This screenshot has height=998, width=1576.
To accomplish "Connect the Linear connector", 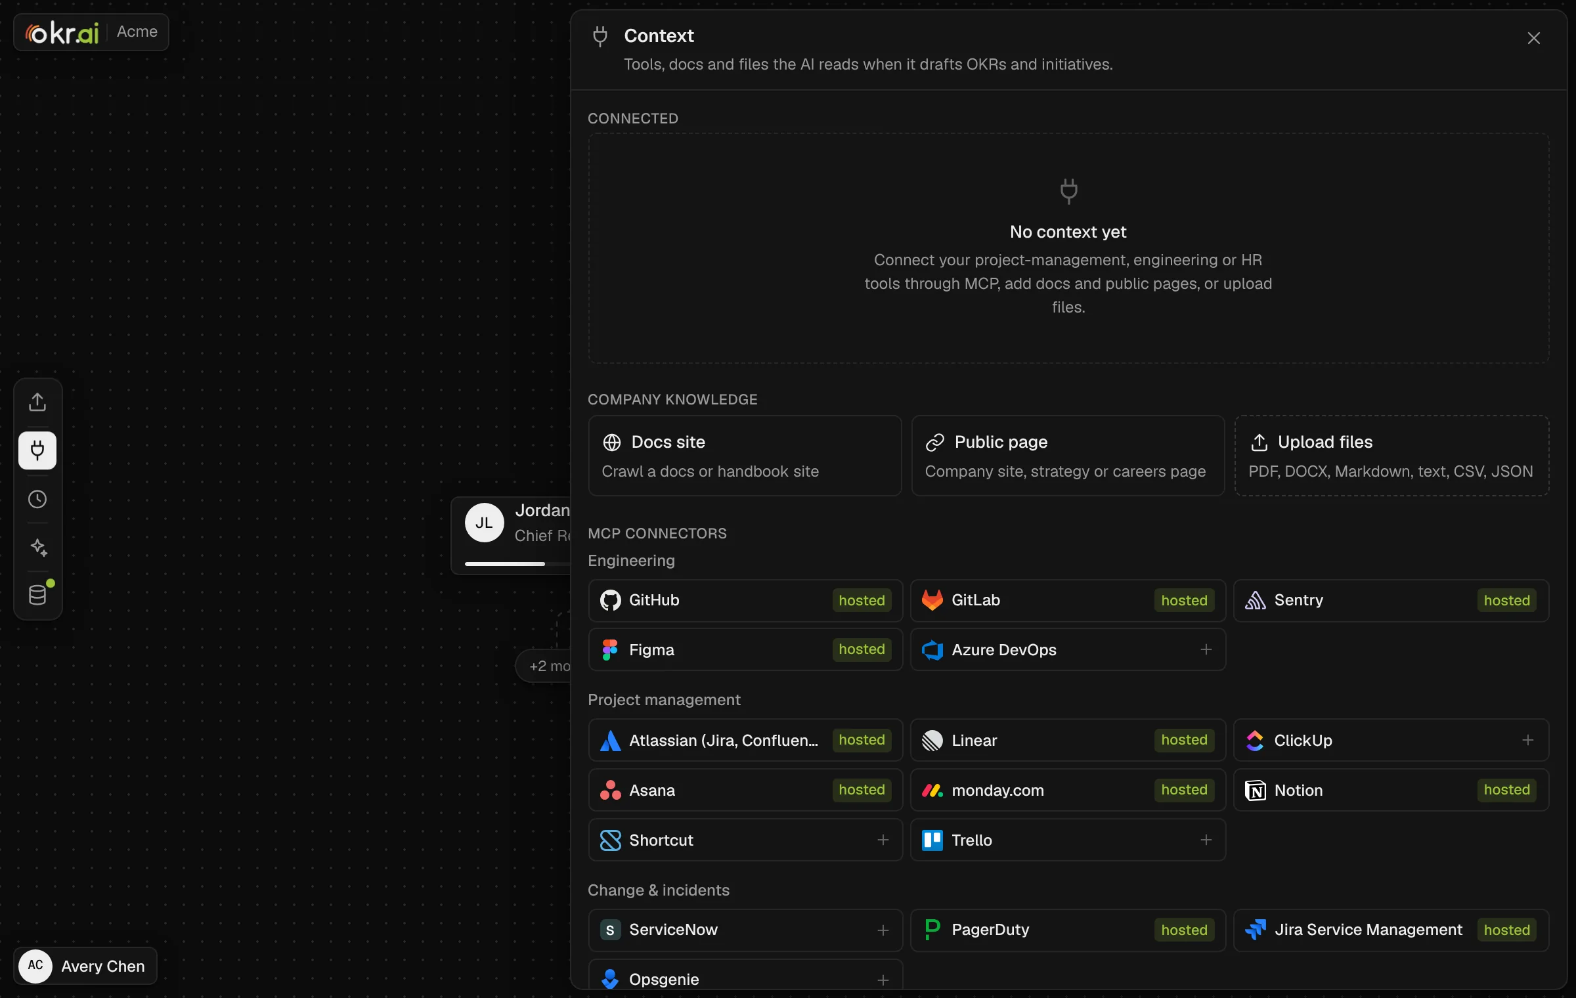I will 1068,740.
